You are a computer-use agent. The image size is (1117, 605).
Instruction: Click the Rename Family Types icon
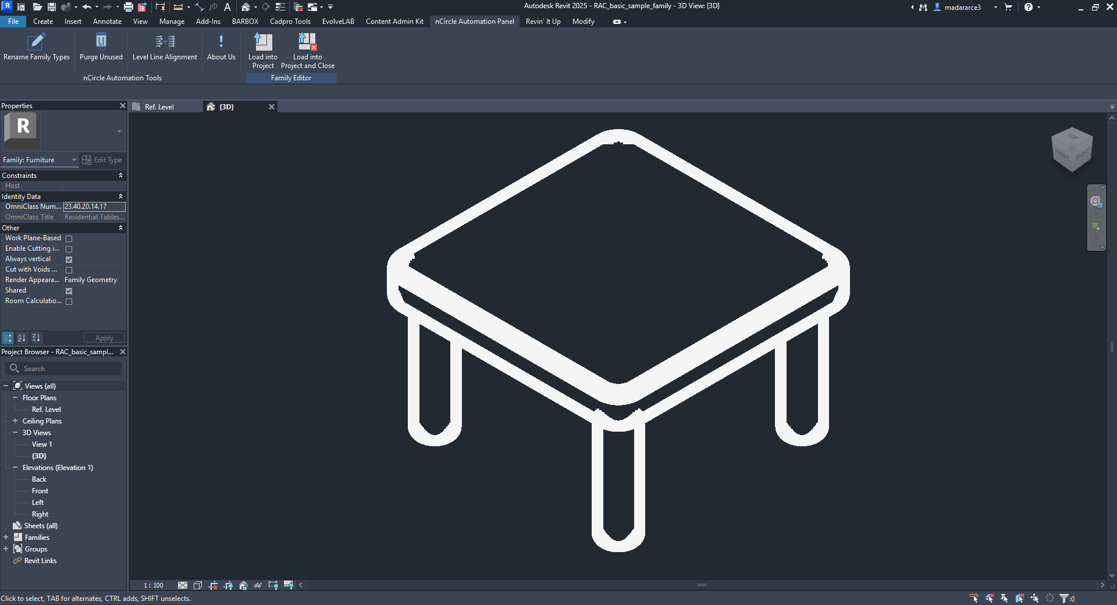tap(36, 41)
